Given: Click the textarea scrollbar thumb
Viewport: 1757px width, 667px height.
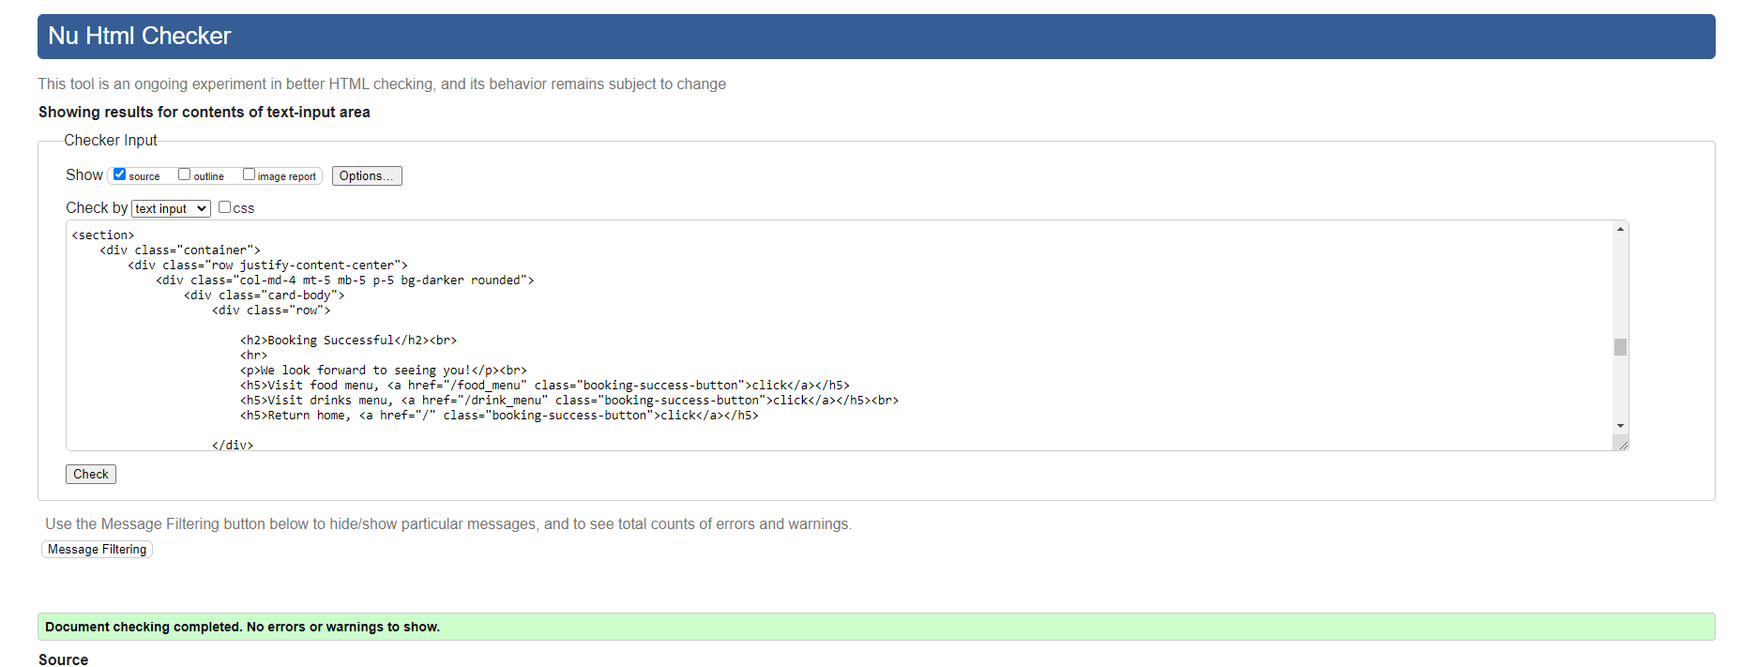Looking at the screenshot, I should [1620, 347].
